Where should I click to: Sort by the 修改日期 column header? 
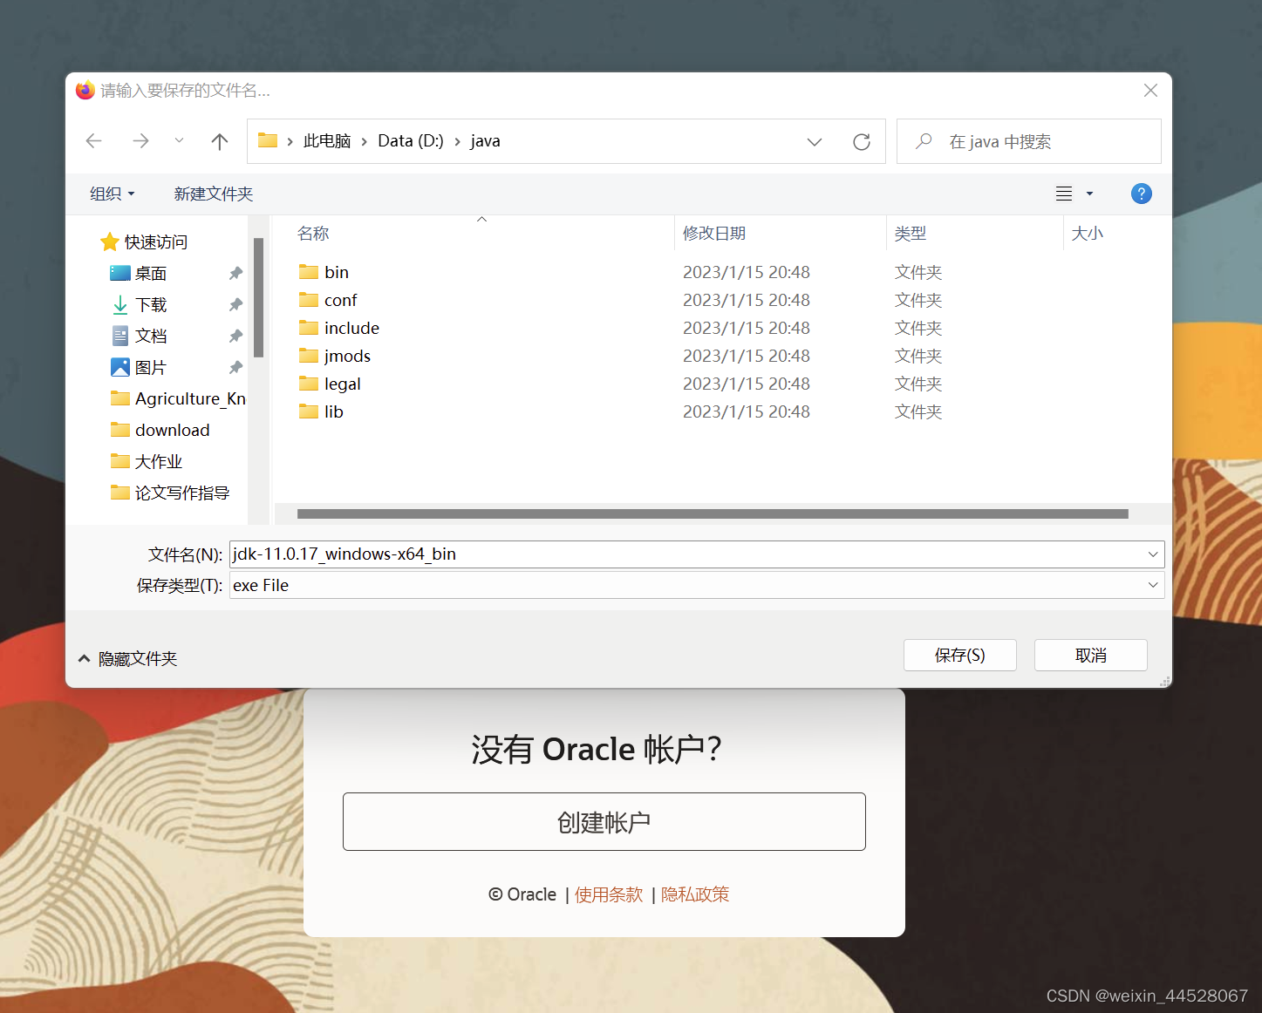point(714,233)
